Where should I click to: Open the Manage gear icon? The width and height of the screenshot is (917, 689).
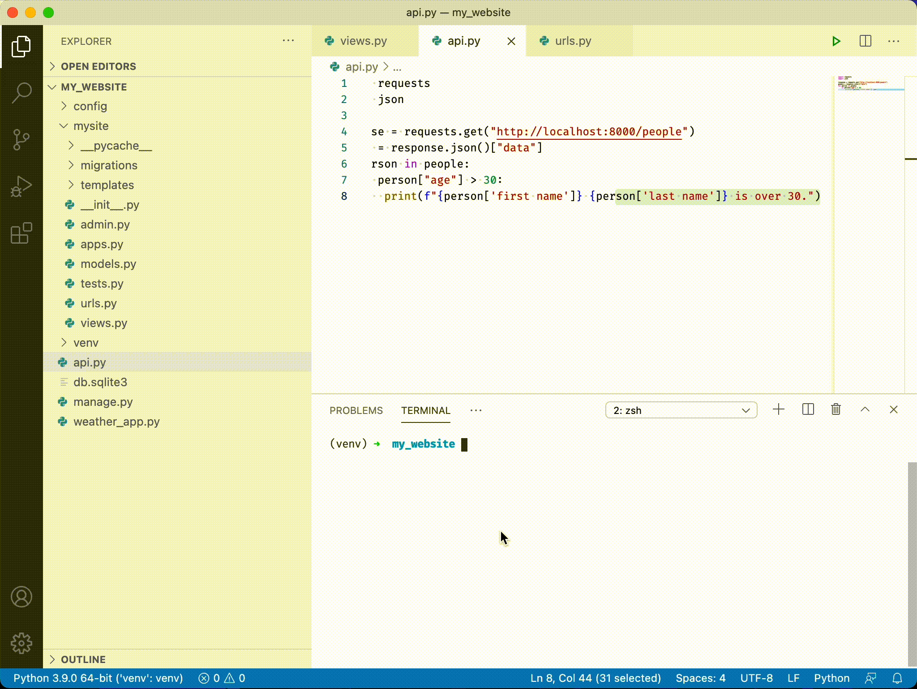[21, 643]
